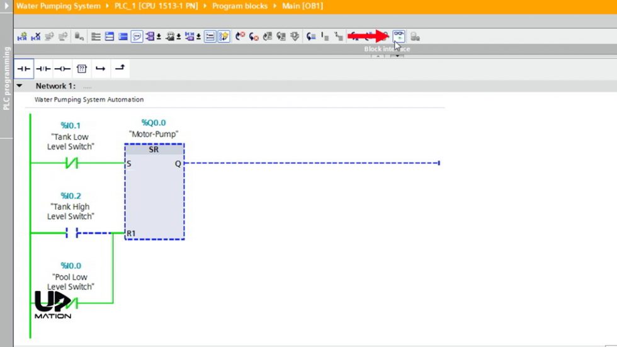
Task: Toggle monitoring on/off glasses icon
Action: point(399,36)
